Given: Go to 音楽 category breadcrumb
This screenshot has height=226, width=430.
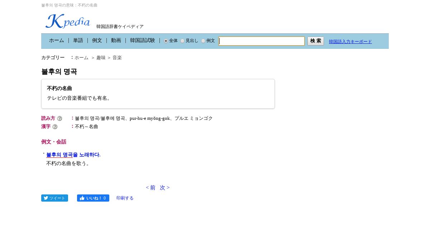Looking at the screenshot, I should [x=117, y=58].
